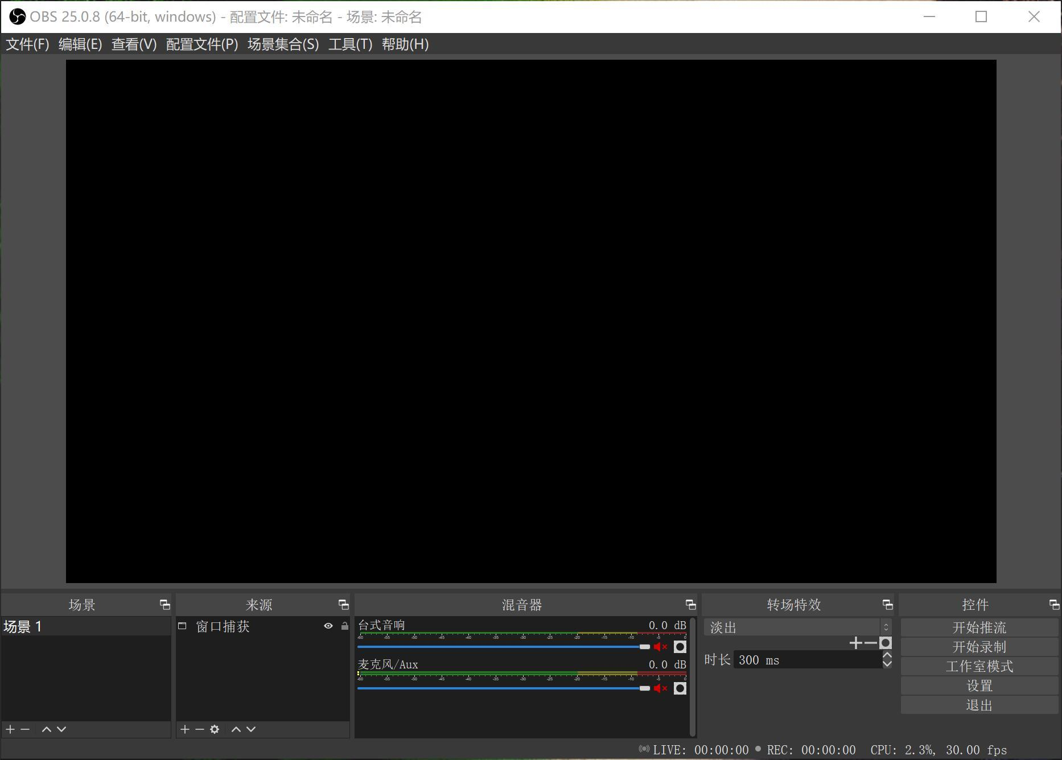1062x760 pixels.
Task: Pop out the 控件 dock panel
Action: click(1054, 605)
